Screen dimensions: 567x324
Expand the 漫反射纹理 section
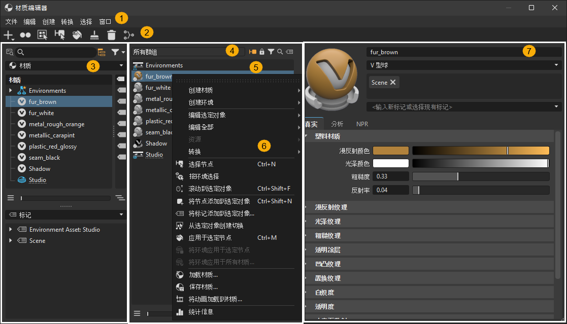pyautogui.click(x=429, y=207)
